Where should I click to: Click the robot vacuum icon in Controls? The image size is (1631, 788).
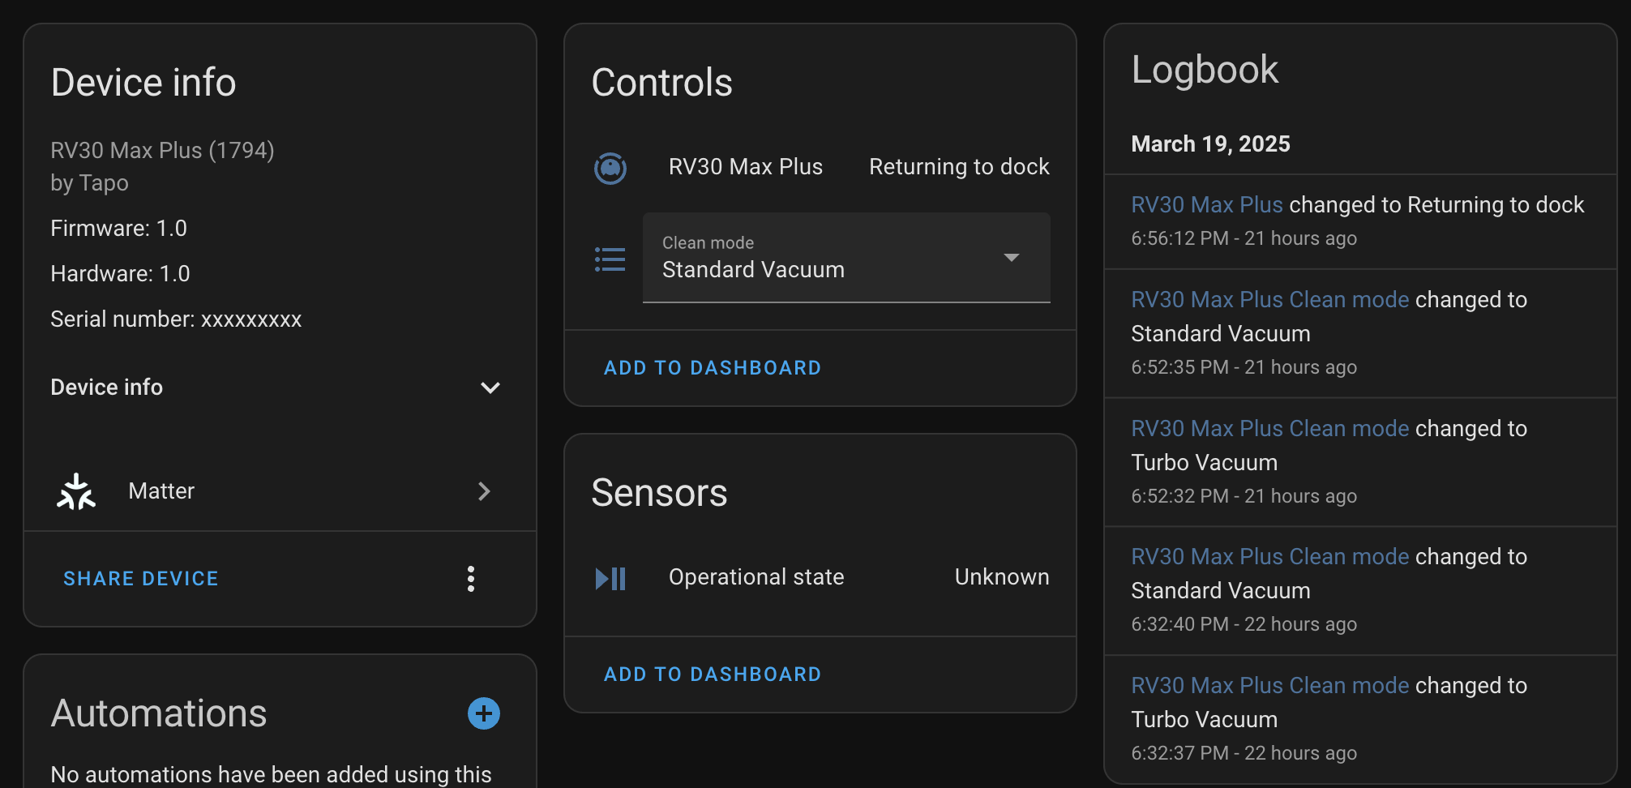coord(610,168)
